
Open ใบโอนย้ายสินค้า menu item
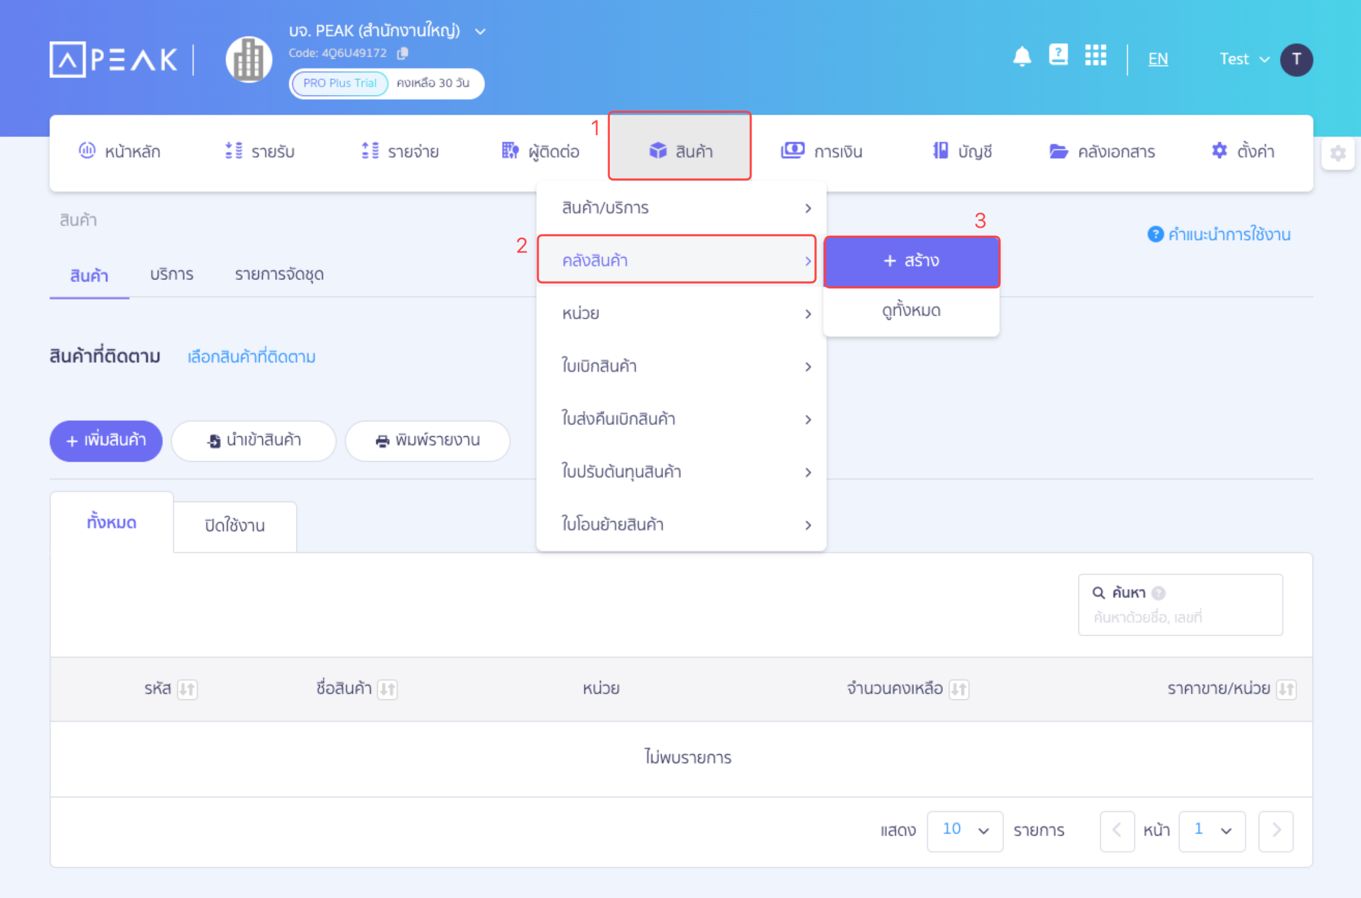682,525
